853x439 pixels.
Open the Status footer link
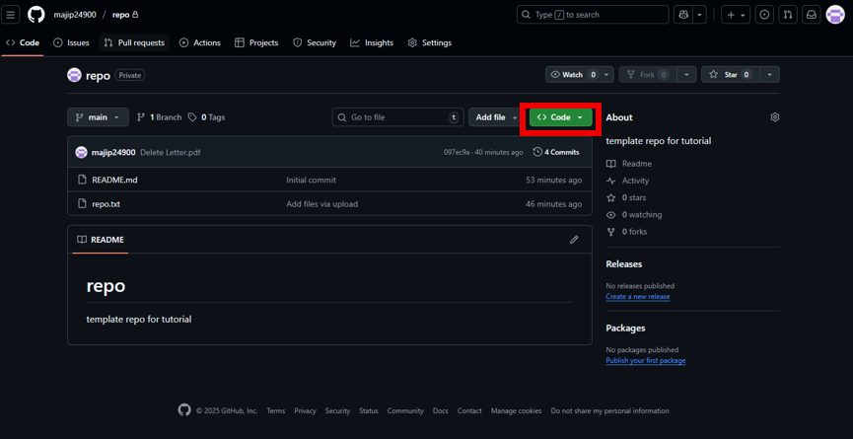pyautogui.click(x=368, y=410)
